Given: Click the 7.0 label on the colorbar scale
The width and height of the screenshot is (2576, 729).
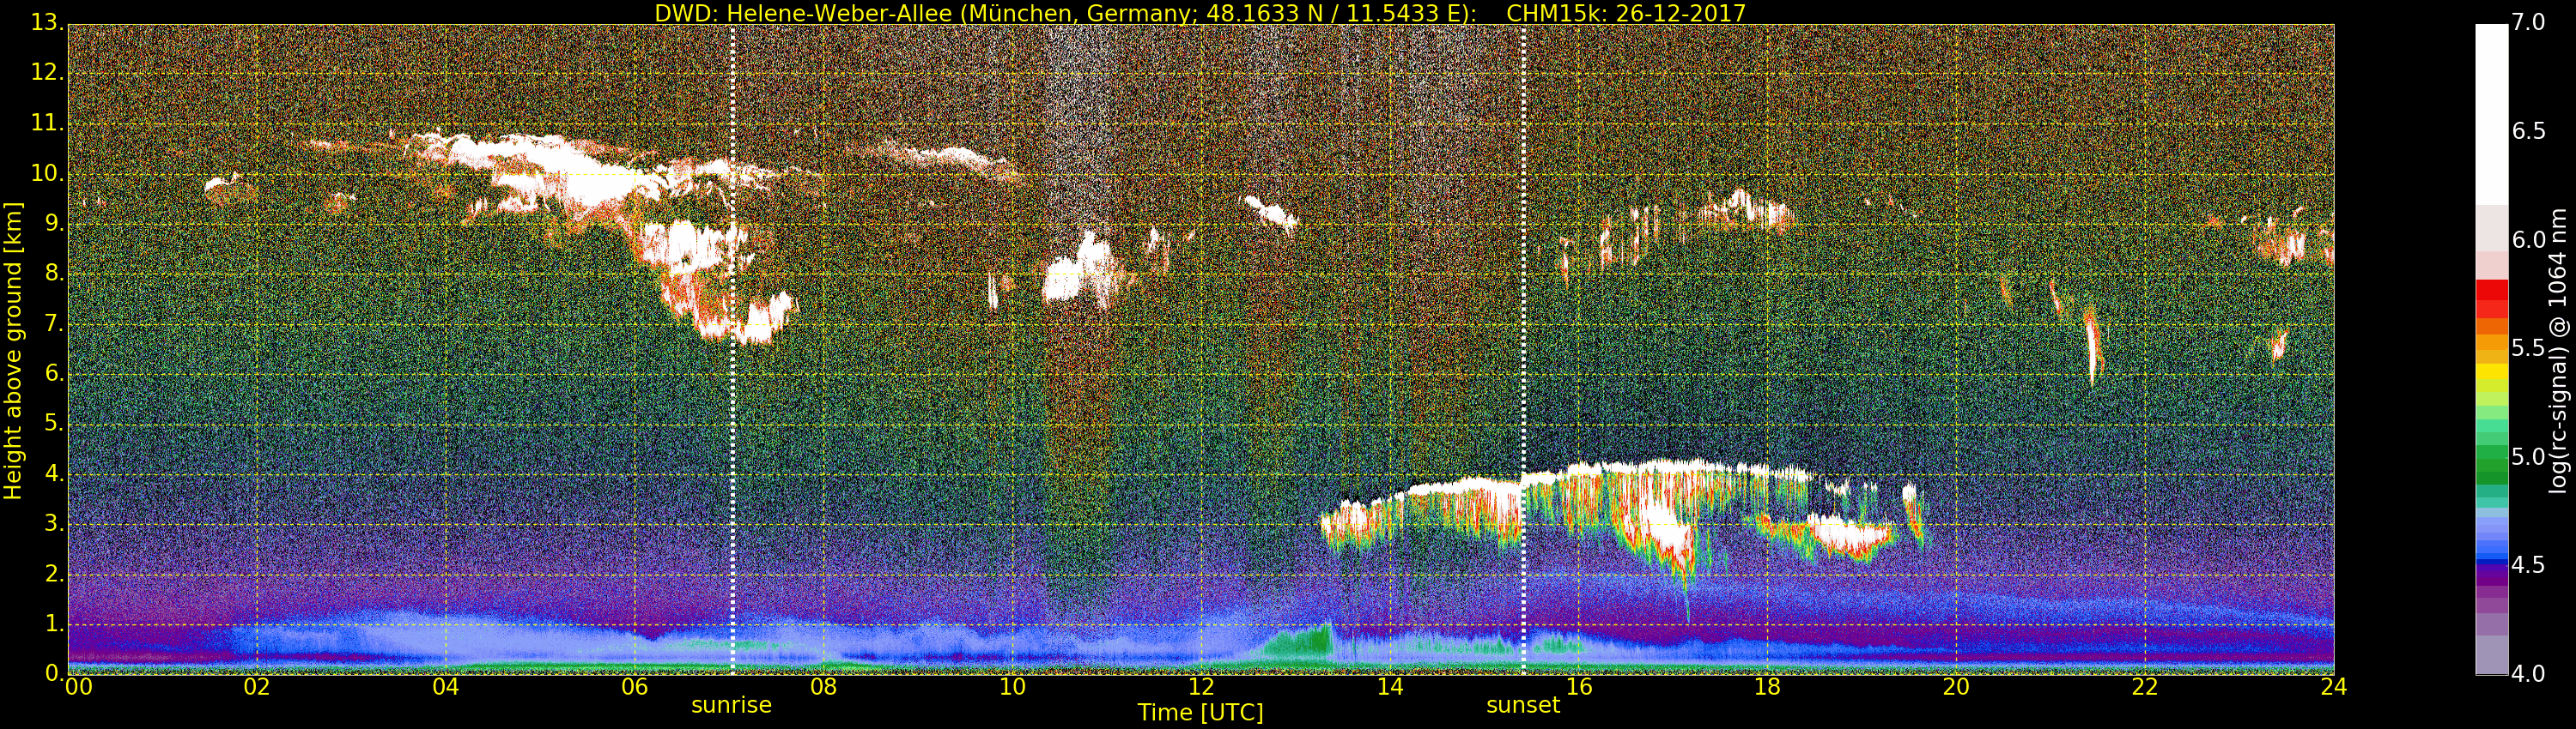Looking at the screenshot, I should click(2528, 22).
